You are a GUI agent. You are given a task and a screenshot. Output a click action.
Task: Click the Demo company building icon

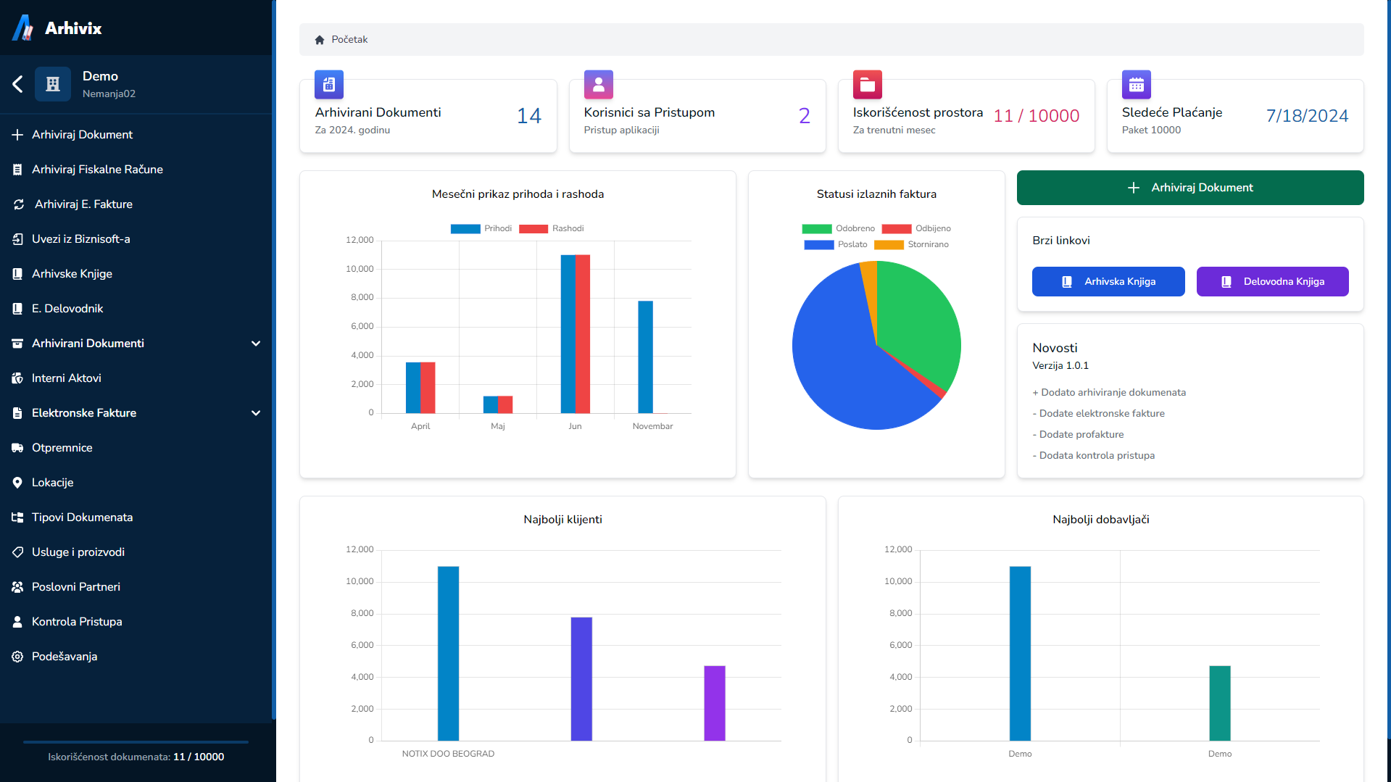[x=53, y=84]
